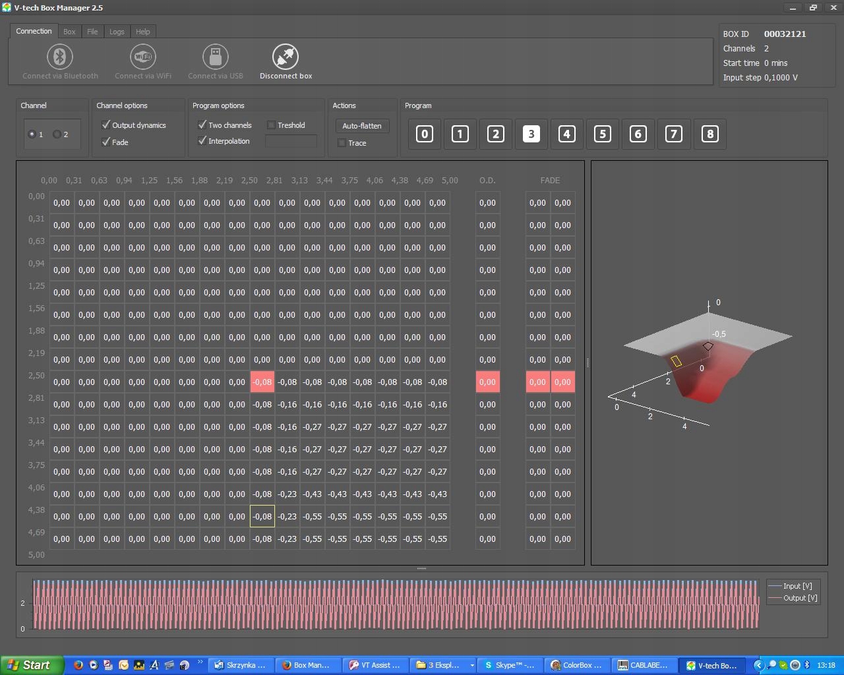Select program slot 0

pos(425,134)
